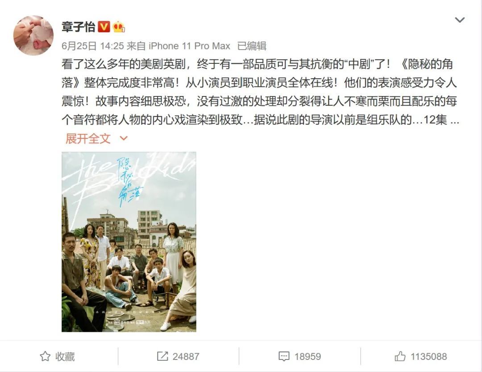
Task: Click the comment bubble icon
Action: pyautogui.click(x=284, y=357)
